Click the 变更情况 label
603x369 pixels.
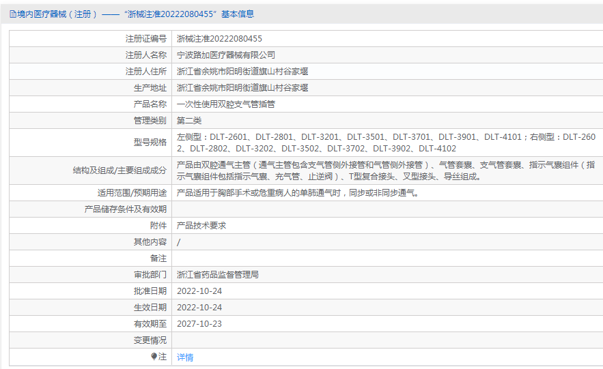(x=150, y=340)
